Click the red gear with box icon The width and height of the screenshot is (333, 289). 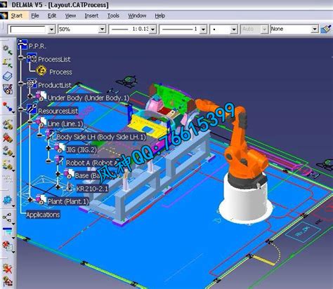[7, 246]
